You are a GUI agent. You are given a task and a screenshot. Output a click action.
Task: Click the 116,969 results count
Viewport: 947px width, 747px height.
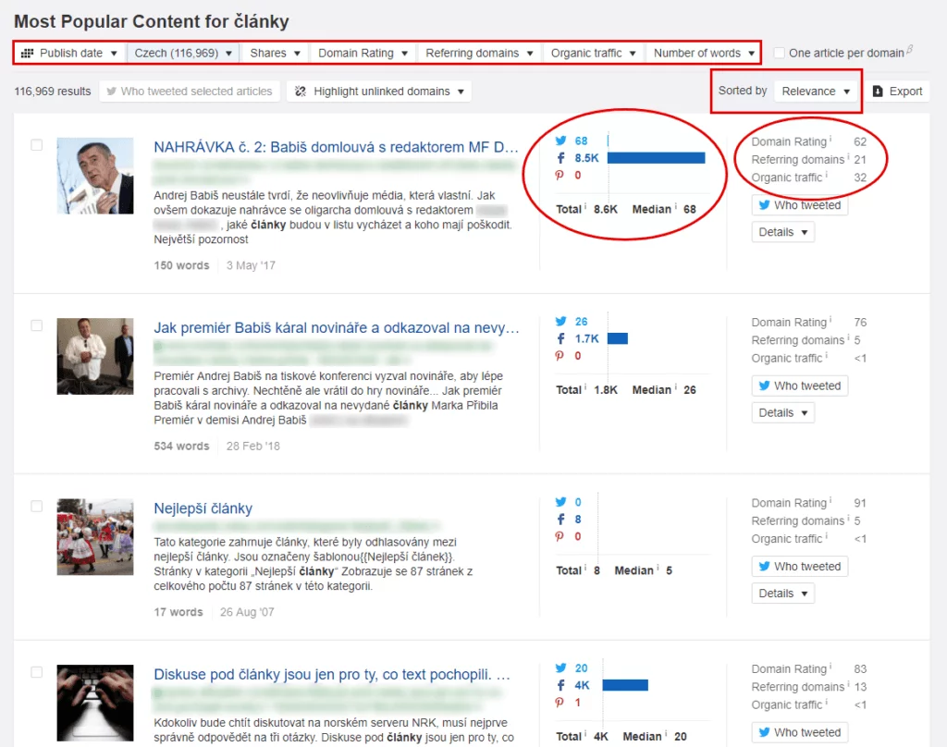(x=53, y=92)
